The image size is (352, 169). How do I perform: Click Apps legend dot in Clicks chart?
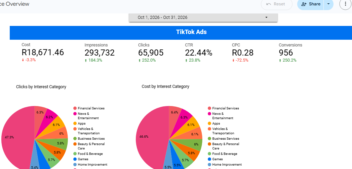click(x=75, y=123)
